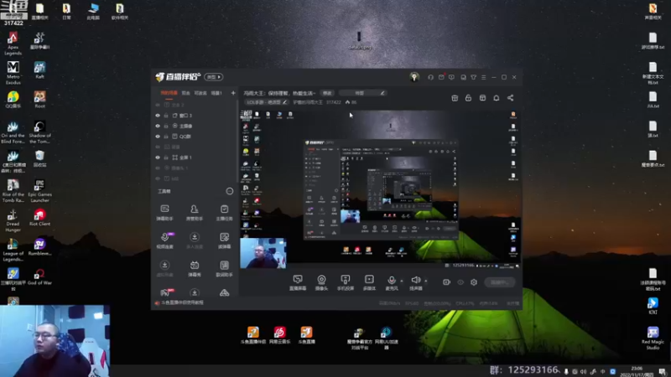This screenshot has width=671, height=377.
Task: Toggle the preview eye icon in bottom bar
Action: click(x=460, y=282)
